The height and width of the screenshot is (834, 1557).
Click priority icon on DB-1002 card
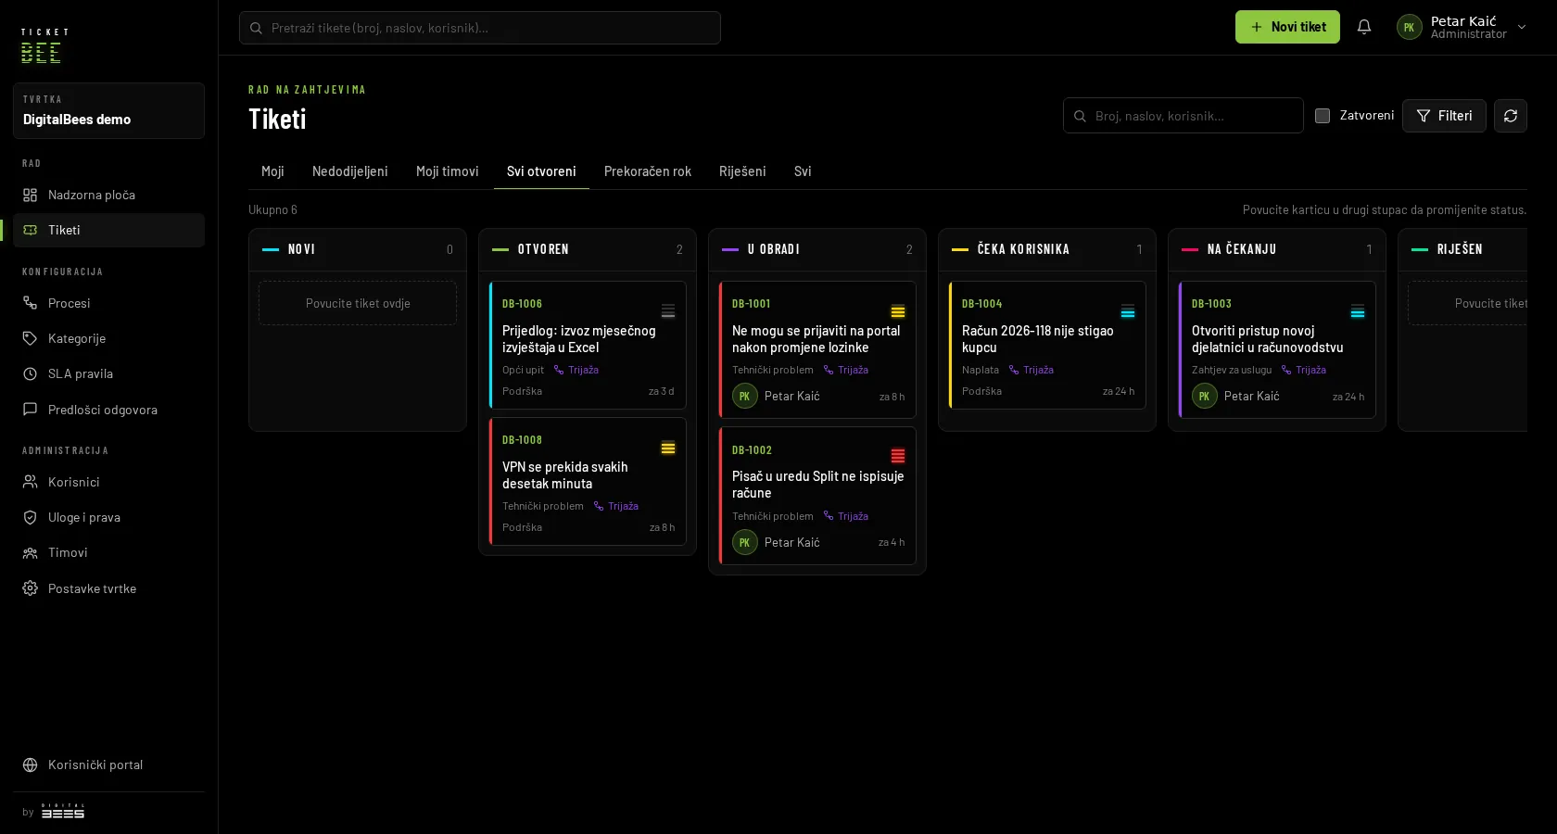[x=897, y=456]
